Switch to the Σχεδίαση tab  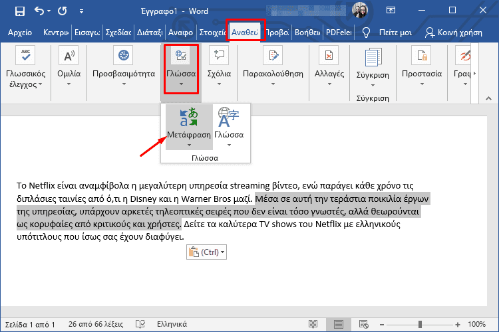click(x=118, y=33)
